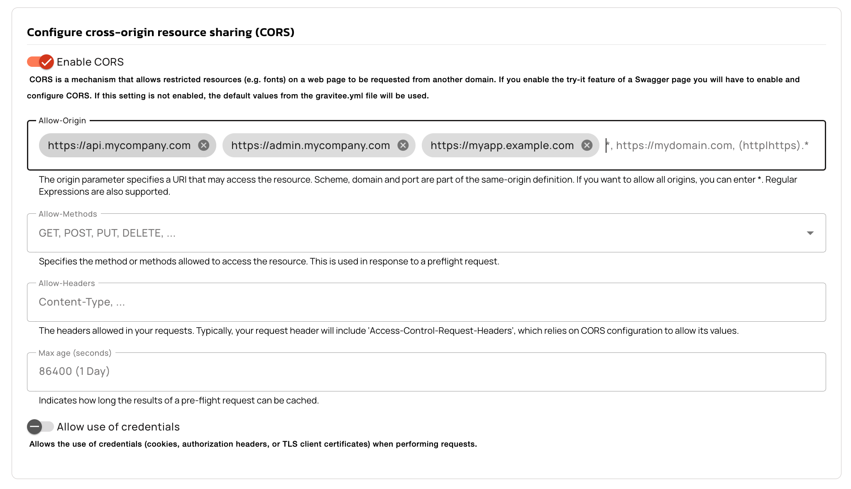Click the Allow-Origin field label

point(62,121)
